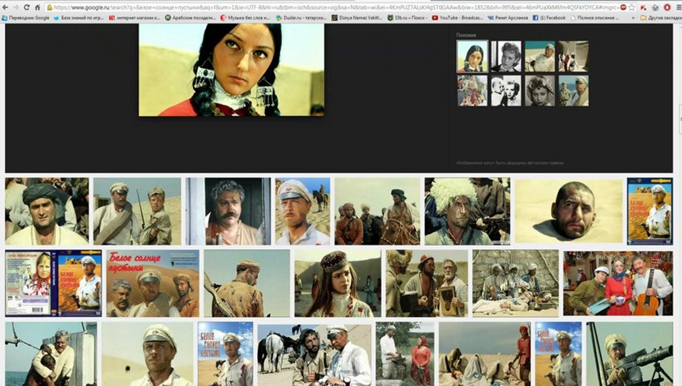682x386 pixels.
Task: Click the red K extension icon in toolbar
Action: click(643, 8)
